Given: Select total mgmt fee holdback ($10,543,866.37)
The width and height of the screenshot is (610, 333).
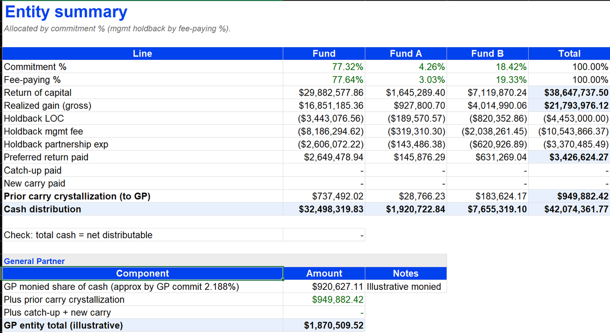Looking at the screenshot, I should click(569, 131).
